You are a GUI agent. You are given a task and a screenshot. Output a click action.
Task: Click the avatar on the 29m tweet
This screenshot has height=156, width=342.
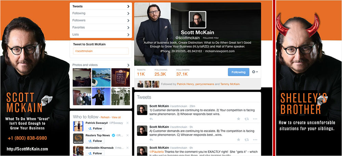tap(142, 110)
